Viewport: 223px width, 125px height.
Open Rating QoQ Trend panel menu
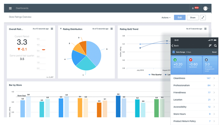pyautogui.click(x=205, y=29)
